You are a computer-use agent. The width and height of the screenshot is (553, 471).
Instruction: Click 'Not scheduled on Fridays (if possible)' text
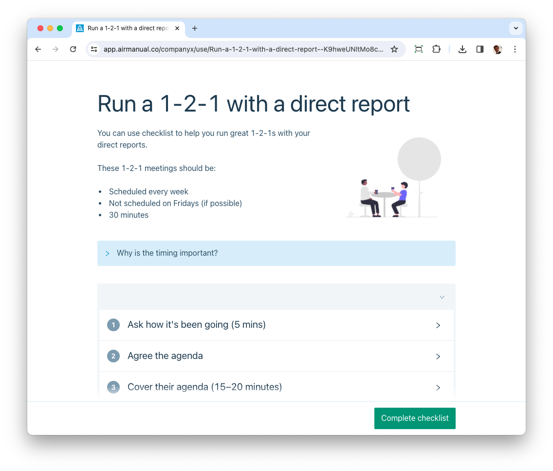point(175,203)
